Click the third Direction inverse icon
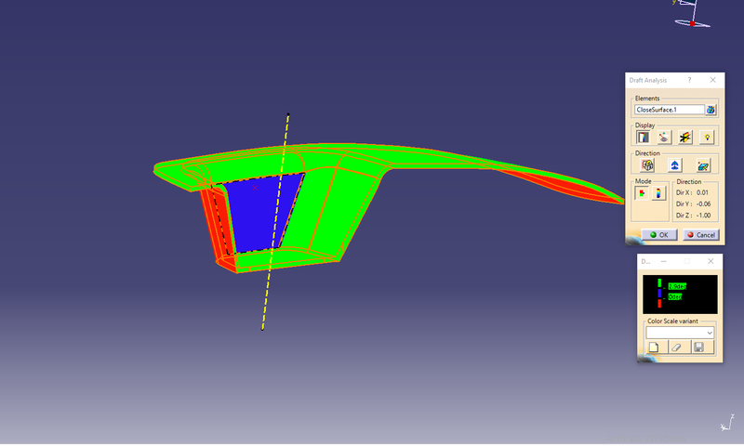This screenshot has height=446, width=744. tap(704, 164)
